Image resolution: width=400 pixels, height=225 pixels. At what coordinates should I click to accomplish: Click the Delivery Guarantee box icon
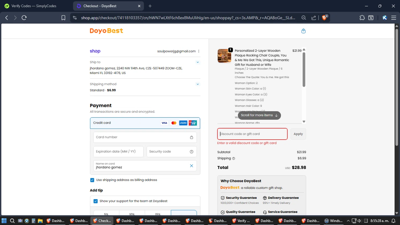pyautogui.click(x=265, y=198)
